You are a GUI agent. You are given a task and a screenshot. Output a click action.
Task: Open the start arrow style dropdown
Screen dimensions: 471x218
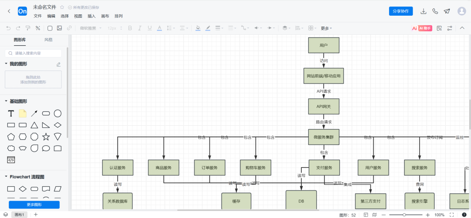click(x=258, y=28)
